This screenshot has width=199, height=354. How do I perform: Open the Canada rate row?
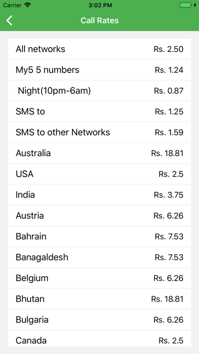[x=99, y=338]
